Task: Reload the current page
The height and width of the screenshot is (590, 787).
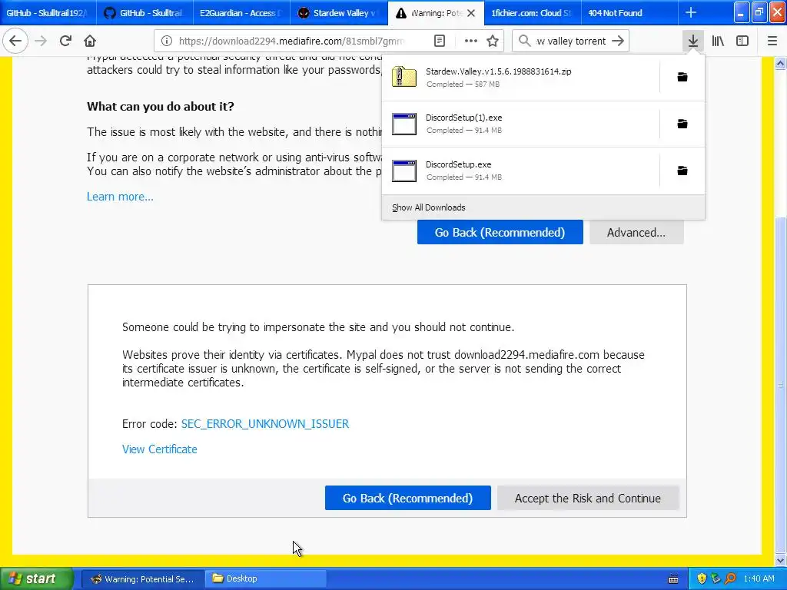Action: (x=65, y=41)
